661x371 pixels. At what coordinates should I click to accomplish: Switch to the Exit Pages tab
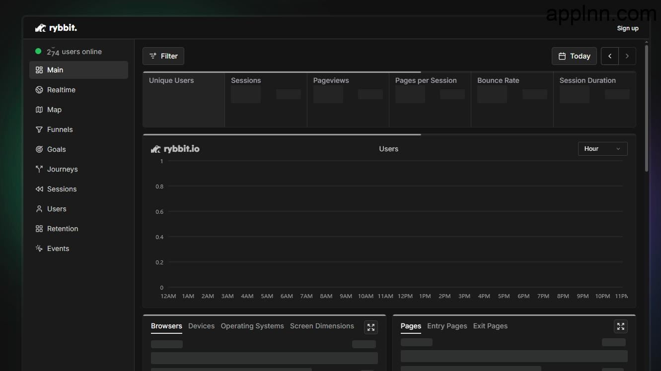coord(490,326)
